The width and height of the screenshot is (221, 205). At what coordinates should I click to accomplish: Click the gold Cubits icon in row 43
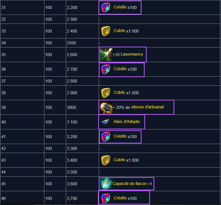pos(106,160)
